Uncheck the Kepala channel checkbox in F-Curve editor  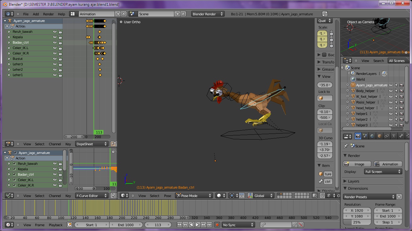(14, 169)
